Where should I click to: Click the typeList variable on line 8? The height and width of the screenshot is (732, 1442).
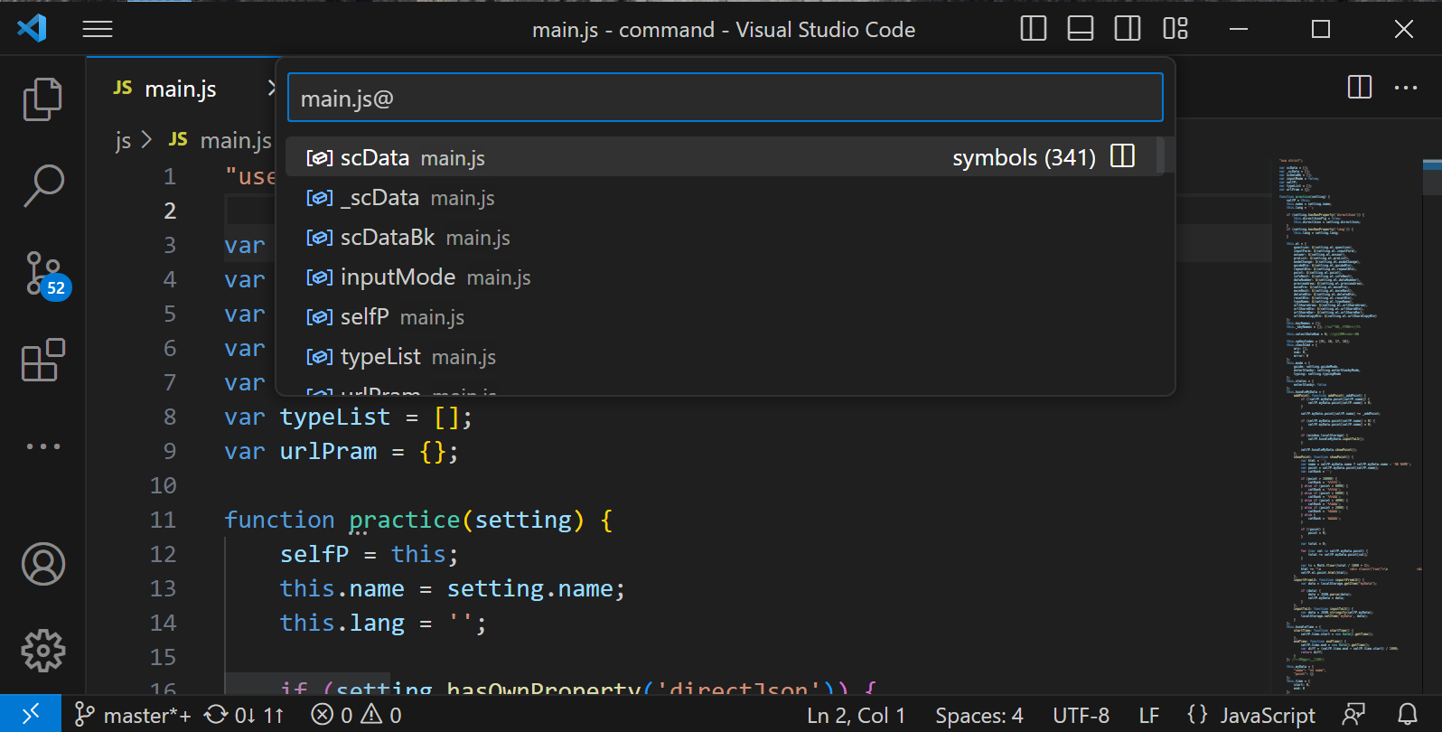pyautogui.click(x=335, y=417)
